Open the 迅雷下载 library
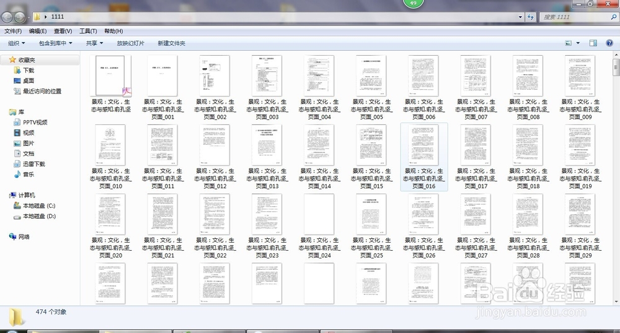Image resolution: width=620 pixels, height=333 pixels. (33, 164)
